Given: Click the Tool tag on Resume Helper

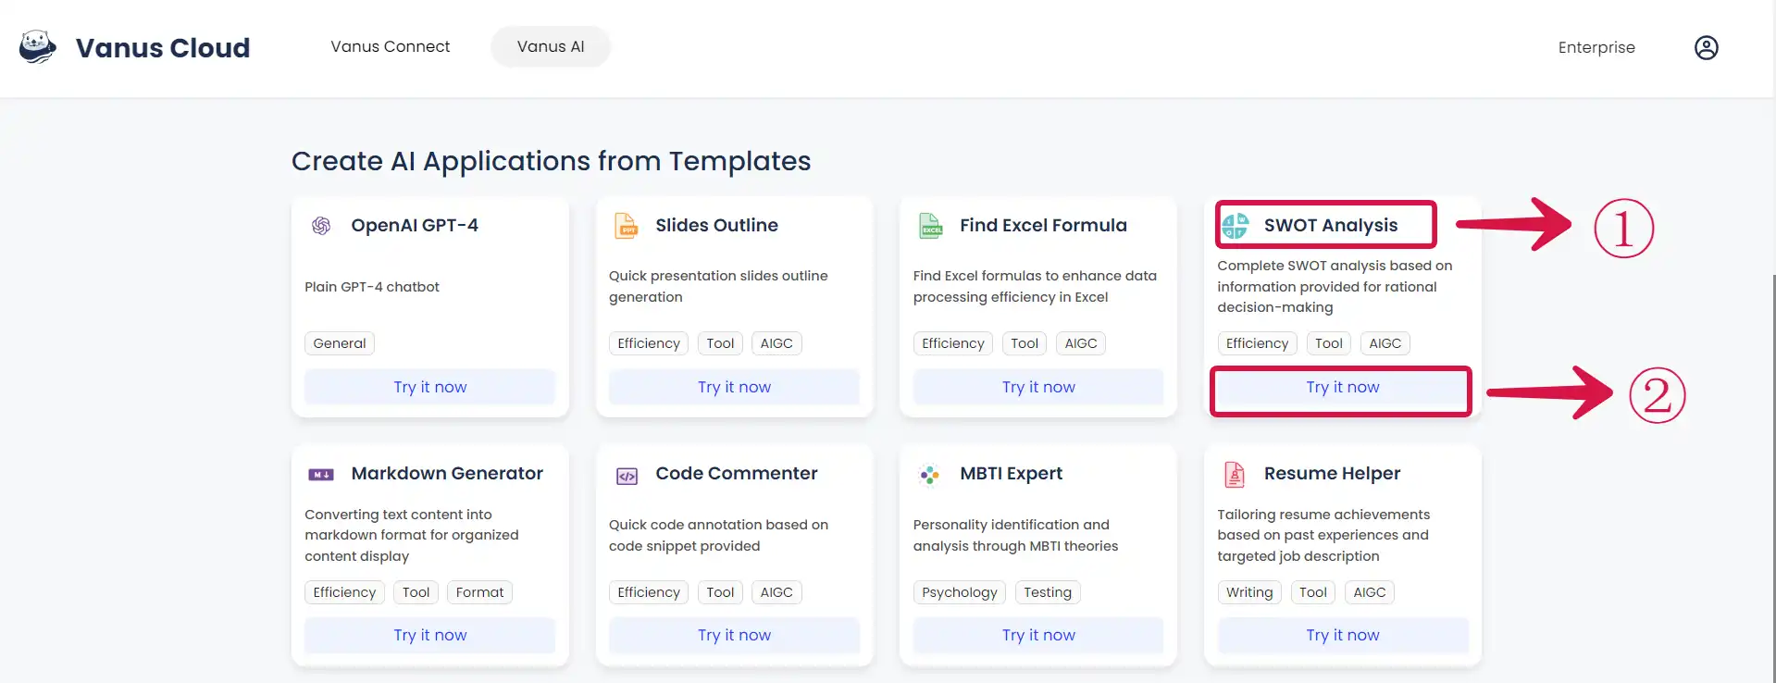Looking at the screenshot, I should (x=1313, y=592).
